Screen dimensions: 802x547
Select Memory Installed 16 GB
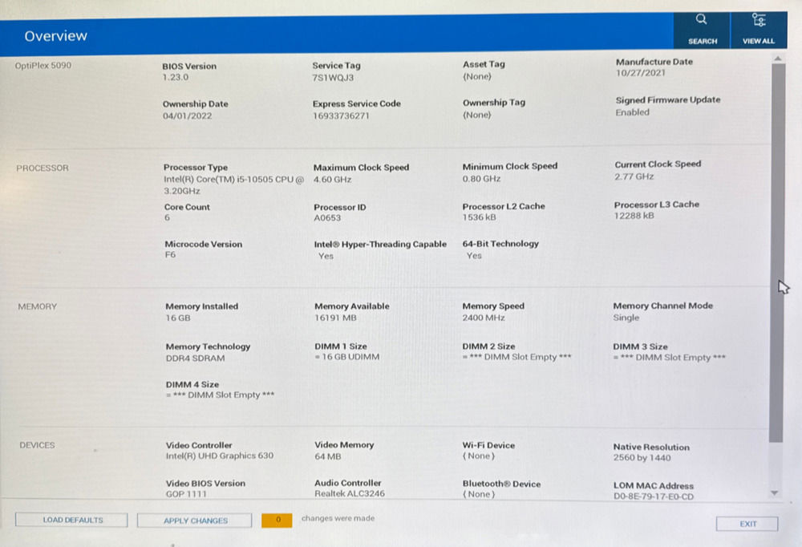[178, 318]
